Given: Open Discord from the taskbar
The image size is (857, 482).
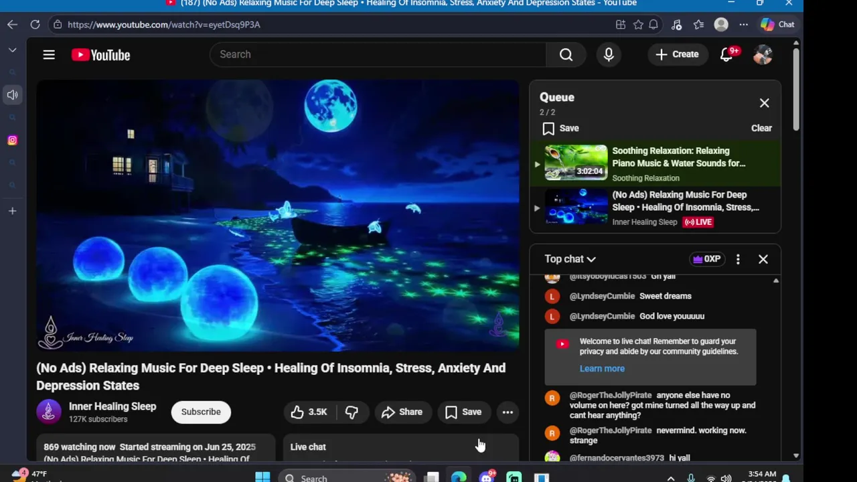Looking at the screenshot, I should pos(487,477).
